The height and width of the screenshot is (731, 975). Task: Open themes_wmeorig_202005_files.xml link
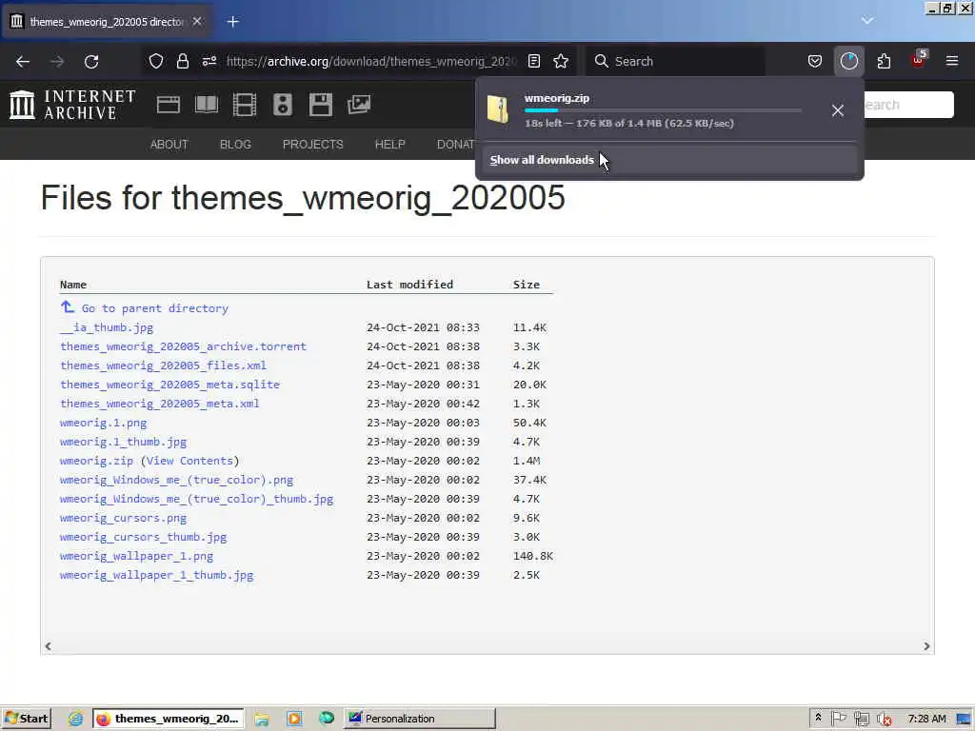163,365
